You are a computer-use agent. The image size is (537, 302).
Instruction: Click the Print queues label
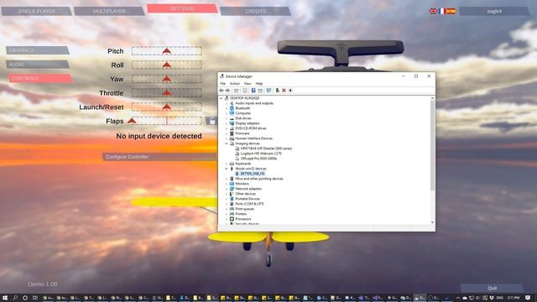244,209
